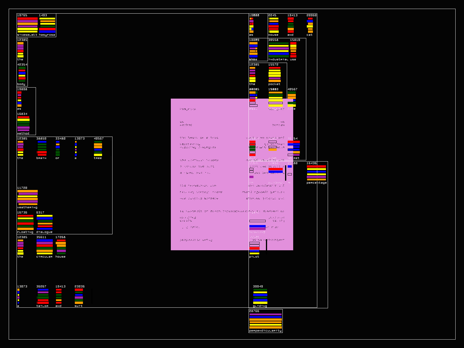Click the 'percentage' bar stack
This screenshot has width=464, height=348.
(316, 173)
